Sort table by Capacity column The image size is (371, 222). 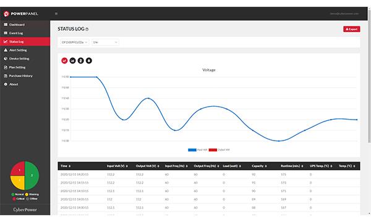[259, 166]
